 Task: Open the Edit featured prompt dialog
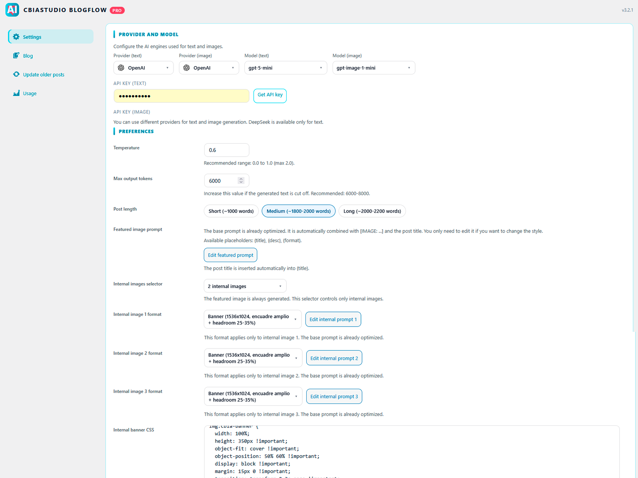[230, 255]
